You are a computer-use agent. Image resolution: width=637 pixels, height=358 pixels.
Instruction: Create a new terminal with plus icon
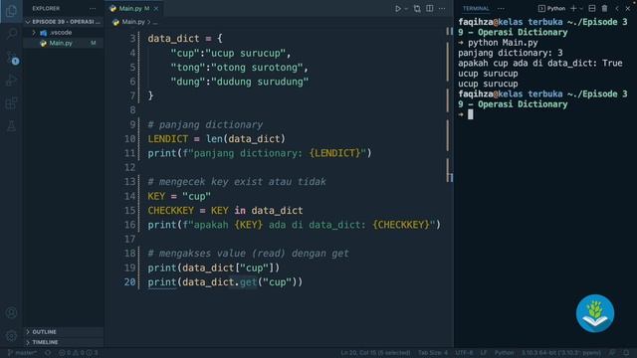point(573,9)
